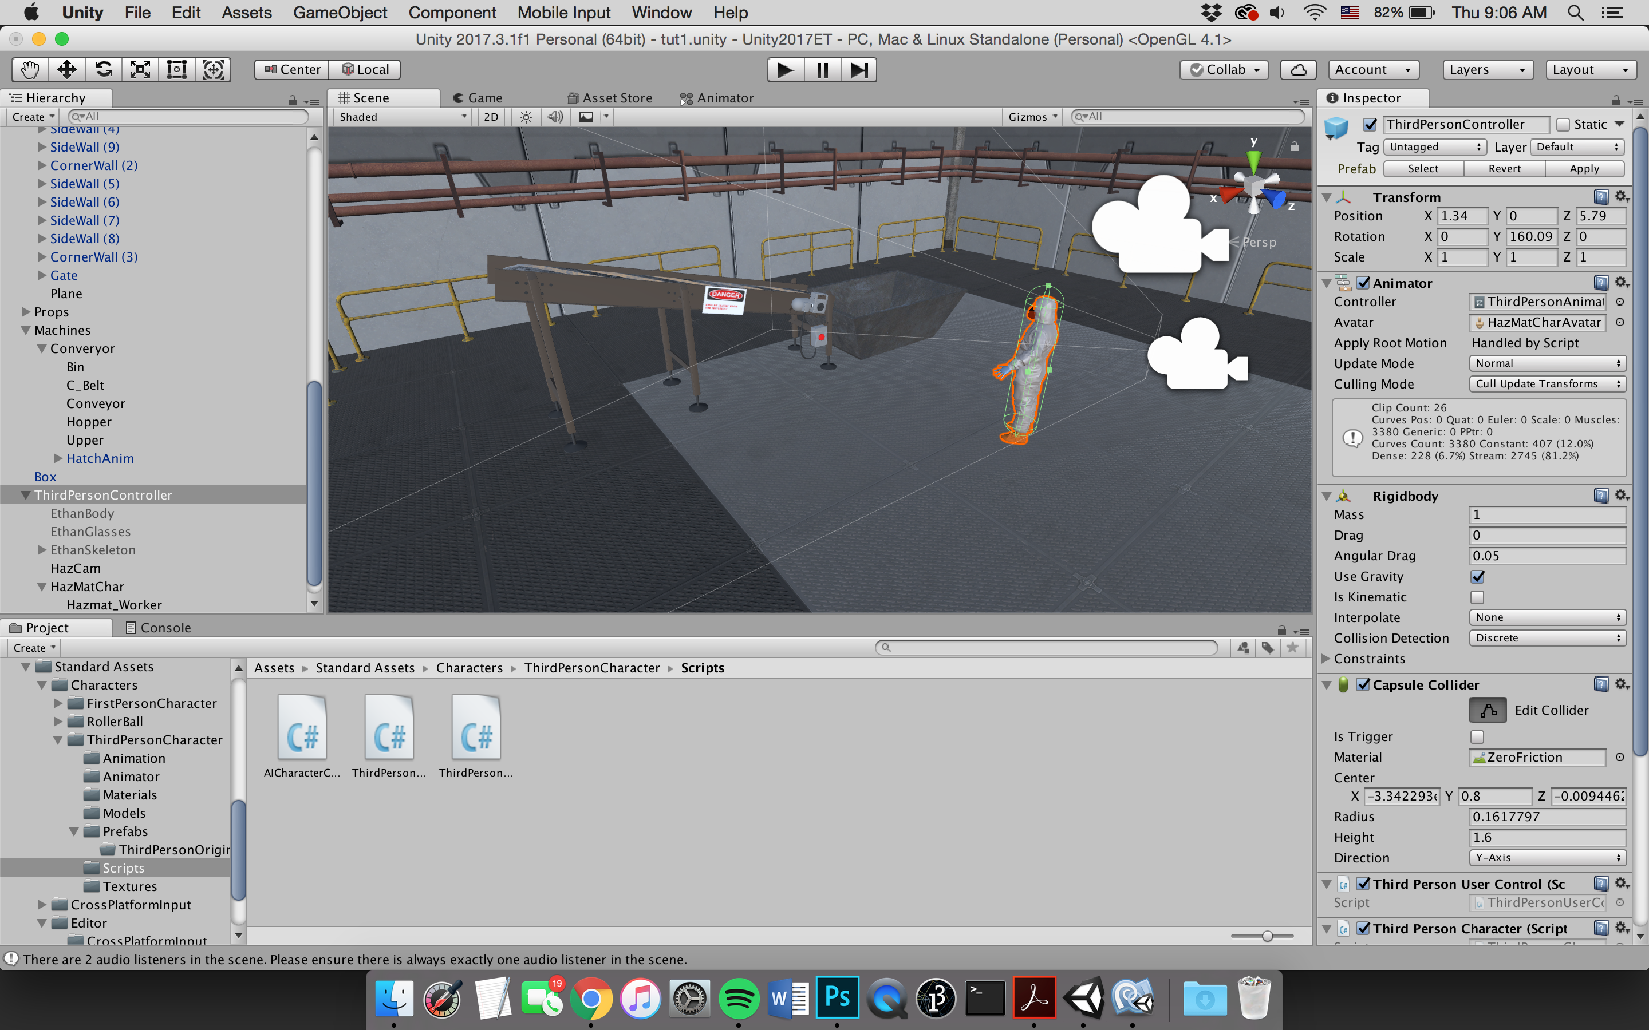Image resolution: width=1649 pixels, height=1030 pixels.
Task: Enable the Static checkbox
Action: coord(1563,125)
